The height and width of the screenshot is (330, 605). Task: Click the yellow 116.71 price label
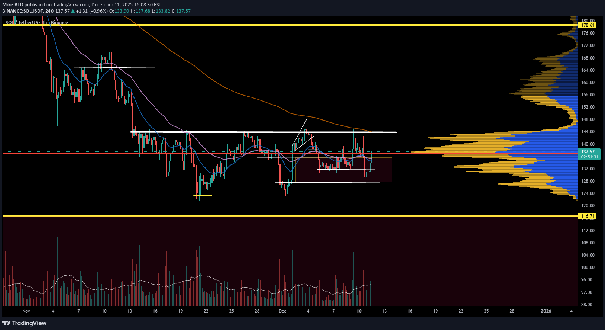pos(588,216)
